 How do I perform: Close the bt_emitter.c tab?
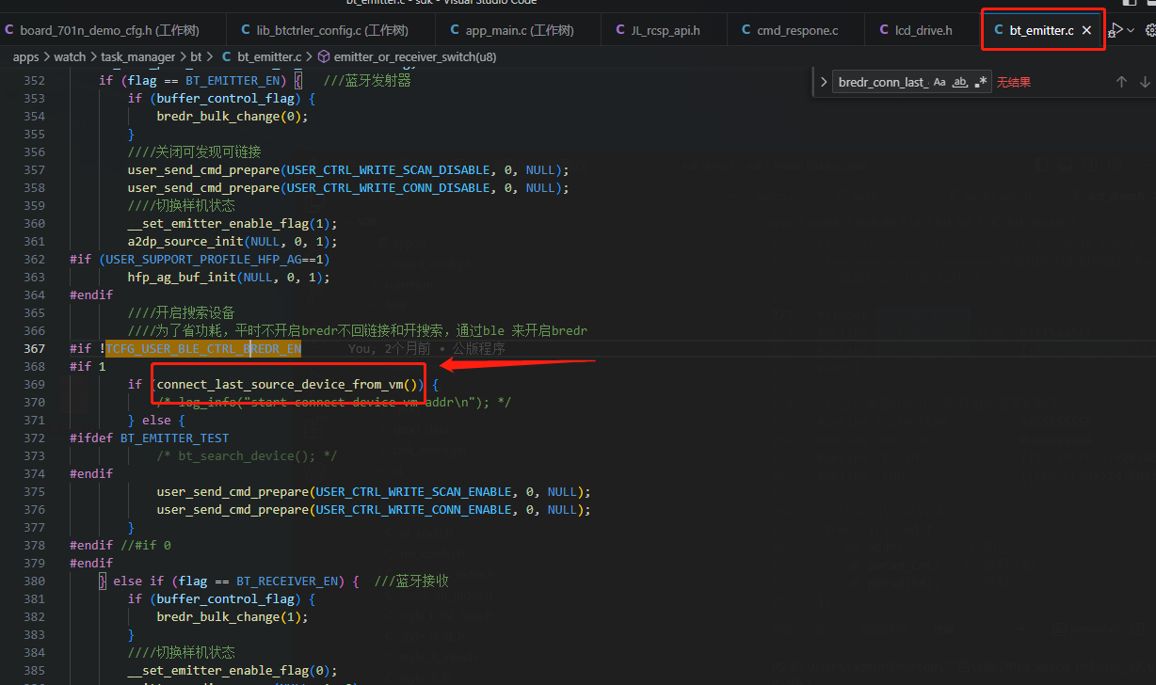pyautogui.click(x=1086, y=30)
